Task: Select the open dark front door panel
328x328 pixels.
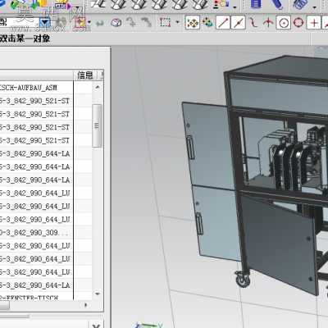Action: (x=280, y=244)
